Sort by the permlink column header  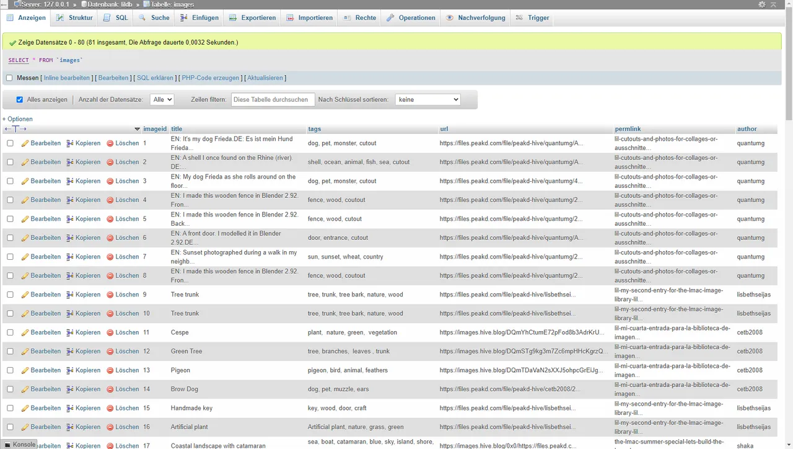click(628, 129)
